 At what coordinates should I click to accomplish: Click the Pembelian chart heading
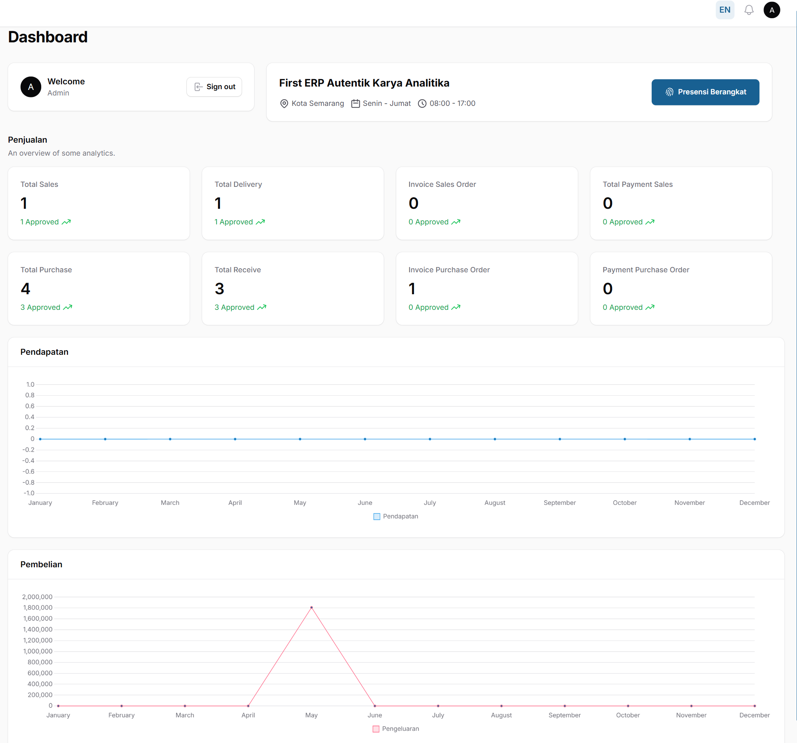click(41, 564)
